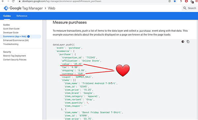Open the Troubleshooting sidebar link
Viewport: 198px width, 120px height.
pyautogui.click(x=11, y=44)
